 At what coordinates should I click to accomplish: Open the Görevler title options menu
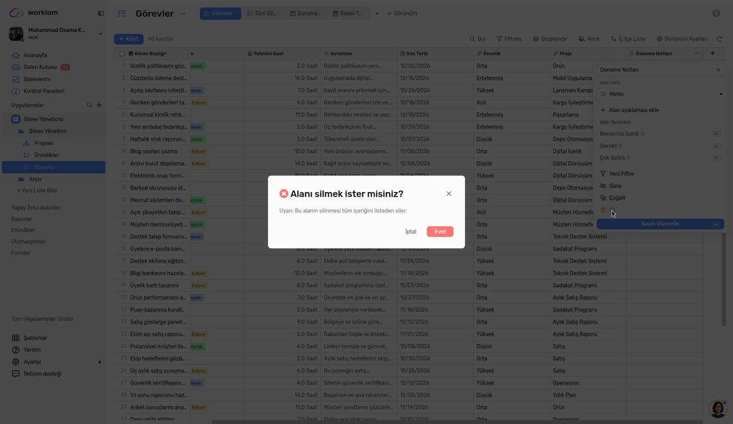click(x=183, y=14)
